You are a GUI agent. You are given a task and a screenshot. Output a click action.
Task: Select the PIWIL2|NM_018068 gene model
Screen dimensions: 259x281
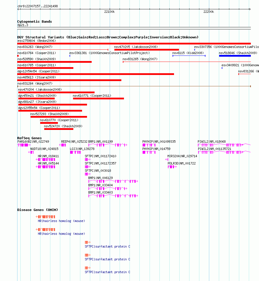pos(224,145)
